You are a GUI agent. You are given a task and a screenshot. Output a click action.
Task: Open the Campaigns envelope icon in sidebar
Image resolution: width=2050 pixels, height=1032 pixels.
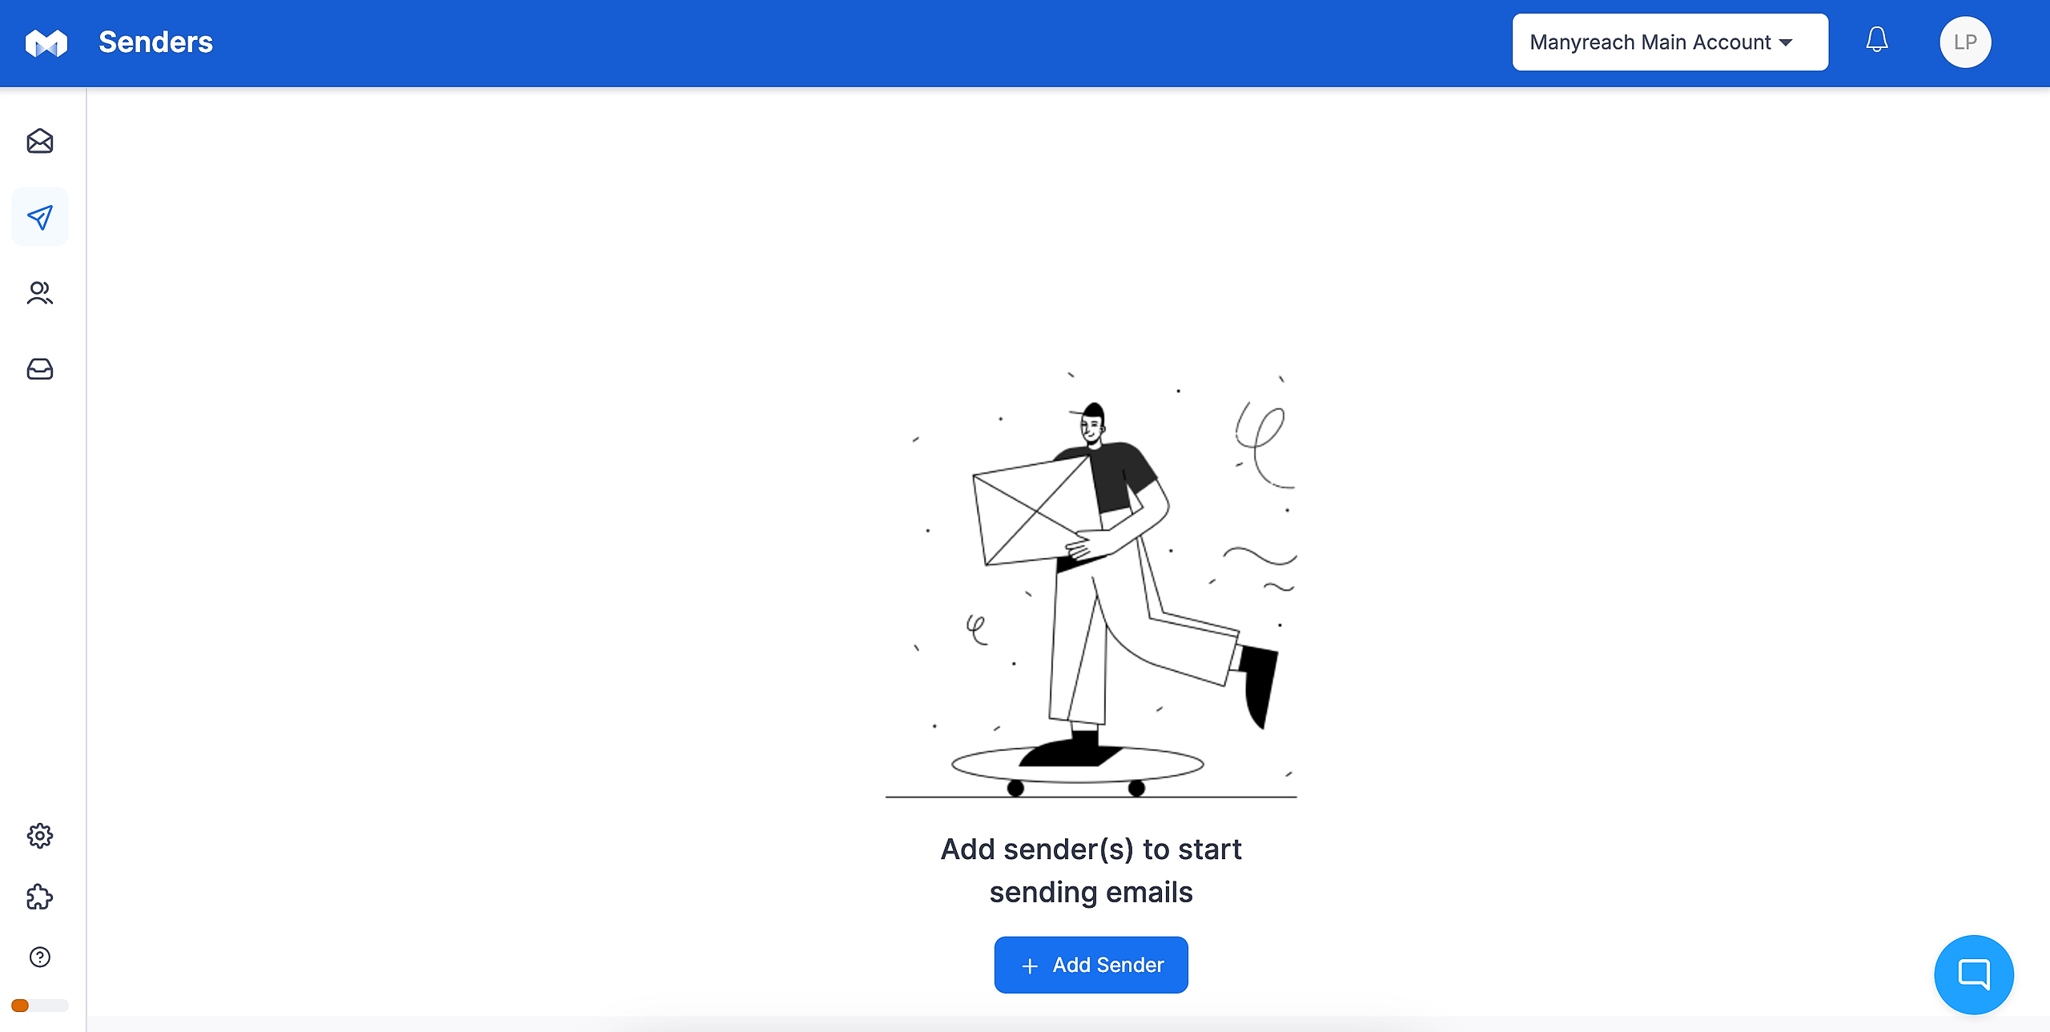coord(40,142)
